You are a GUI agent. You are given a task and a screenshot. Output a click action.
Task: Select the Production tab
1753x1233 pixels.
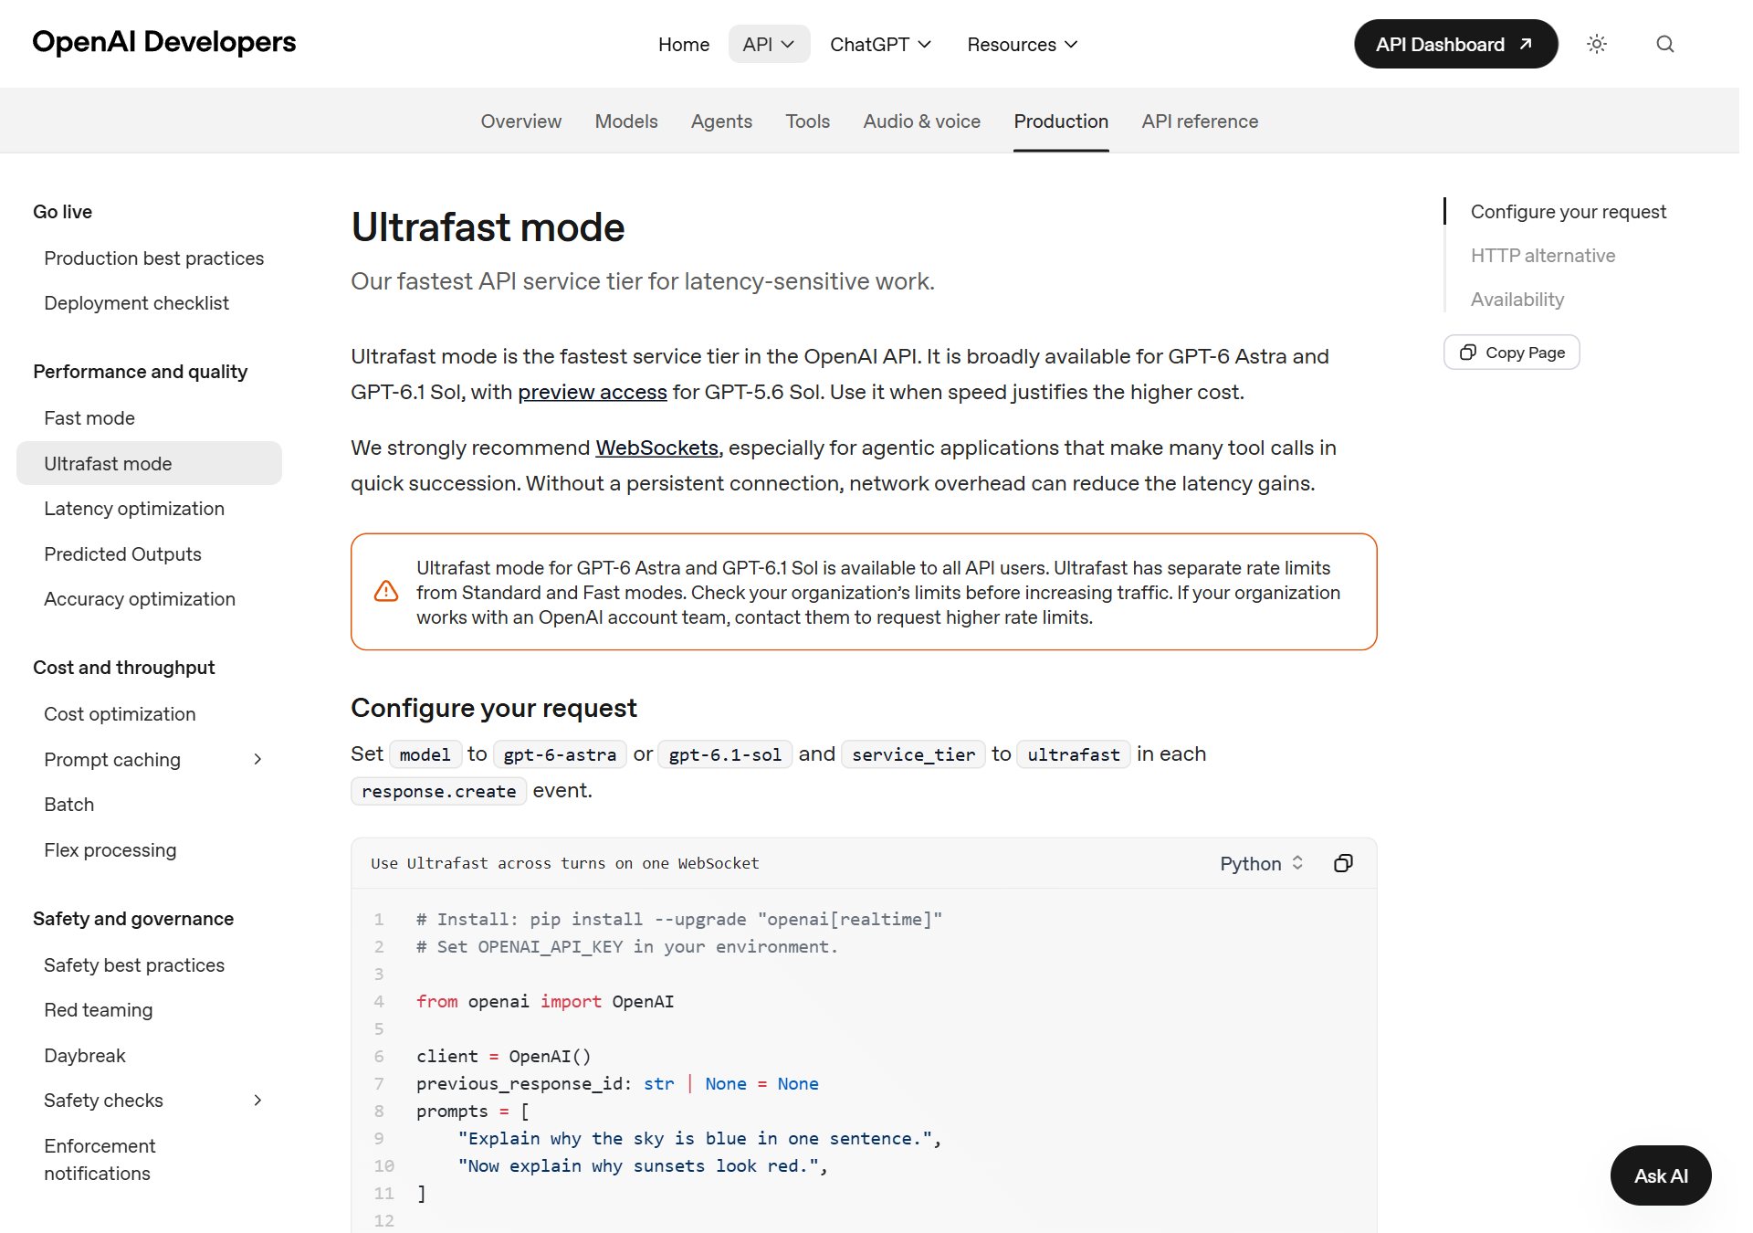[x=1061, y=121]
